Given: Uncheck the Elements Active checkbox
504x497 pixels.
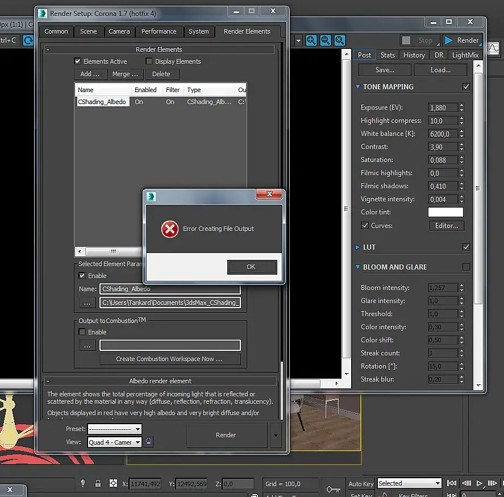Looking at the screenshot, I should coord(78,61).
